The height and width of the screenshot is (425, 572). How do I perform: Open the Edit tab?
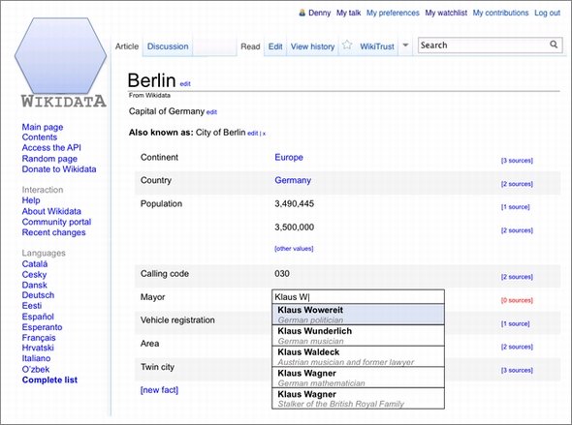click(275, 46)
